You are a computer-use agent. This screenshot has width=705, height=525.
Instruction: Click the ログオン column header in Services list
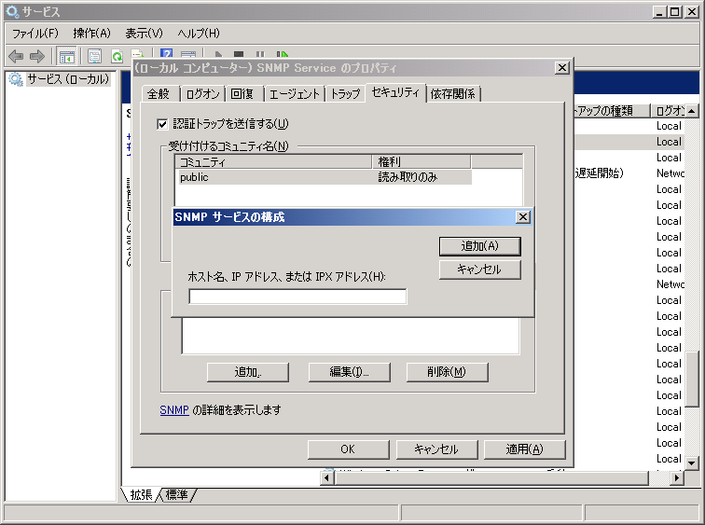coord(668,111)
